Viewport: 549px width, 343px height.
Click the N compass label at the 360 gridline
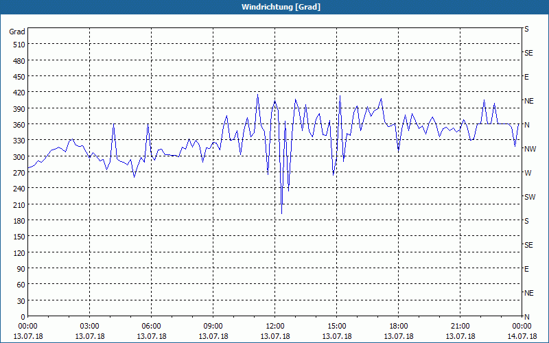click(527, 125)
